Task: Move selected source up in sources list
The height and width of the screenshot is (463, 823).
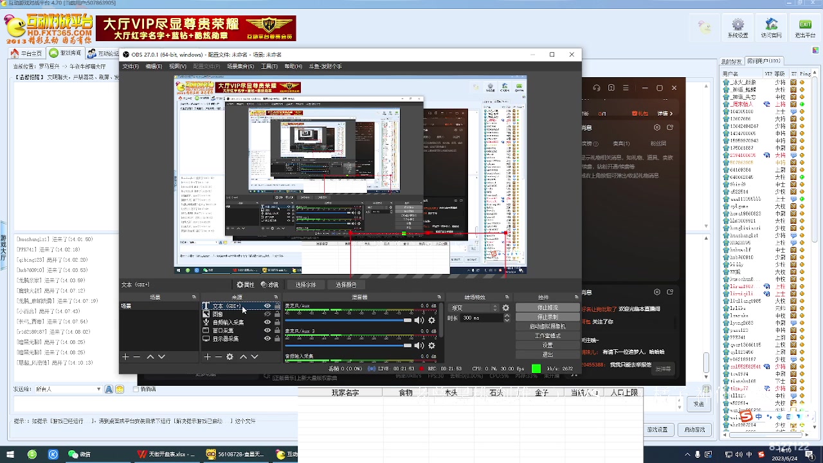Action: tap(243, 357)
